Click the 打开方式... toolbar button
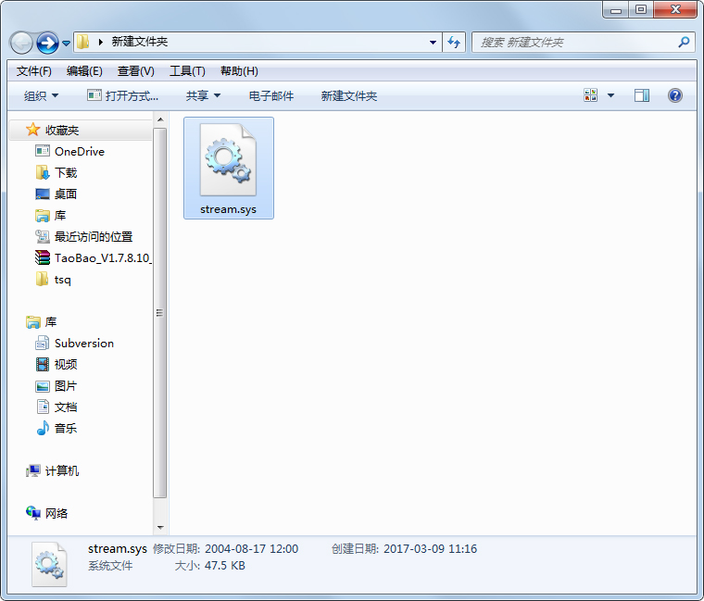Viewport: 704px width, 601px height. pos(122,95)
